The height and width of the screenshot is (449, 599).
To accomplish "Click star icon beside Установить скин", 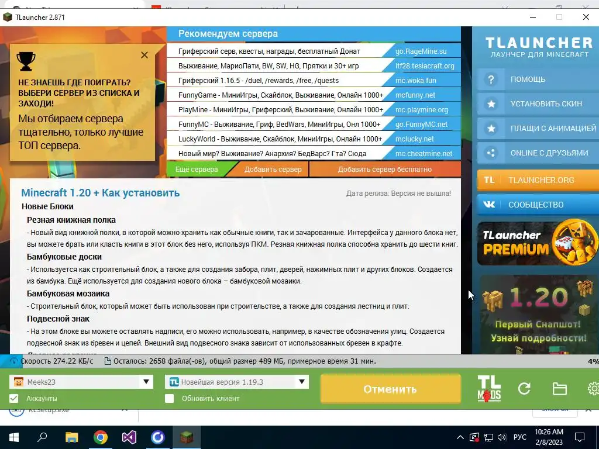I will pos(491,104).
